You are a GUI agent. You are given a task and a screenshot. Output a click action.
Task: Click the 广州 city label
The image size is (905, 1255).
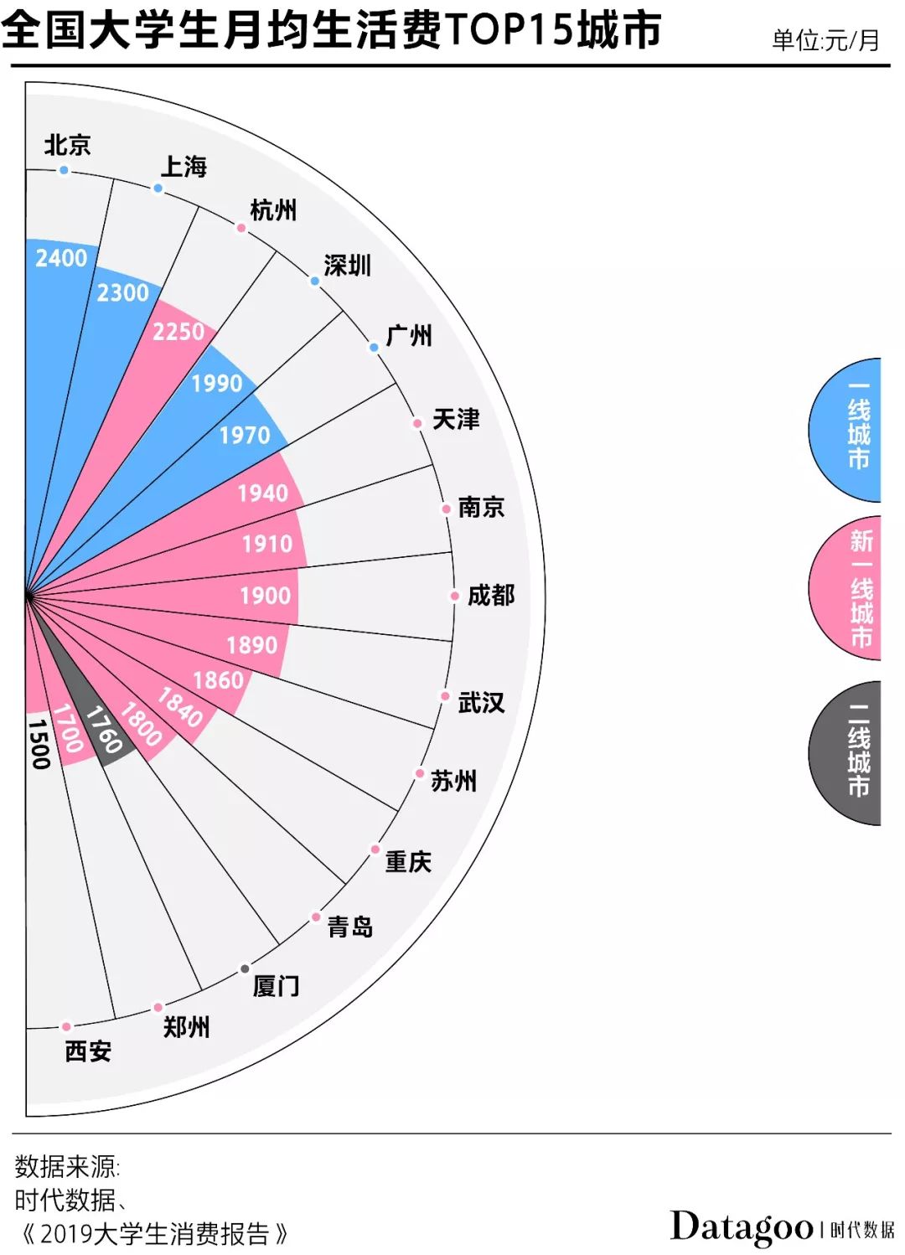[x=409, y=336]
